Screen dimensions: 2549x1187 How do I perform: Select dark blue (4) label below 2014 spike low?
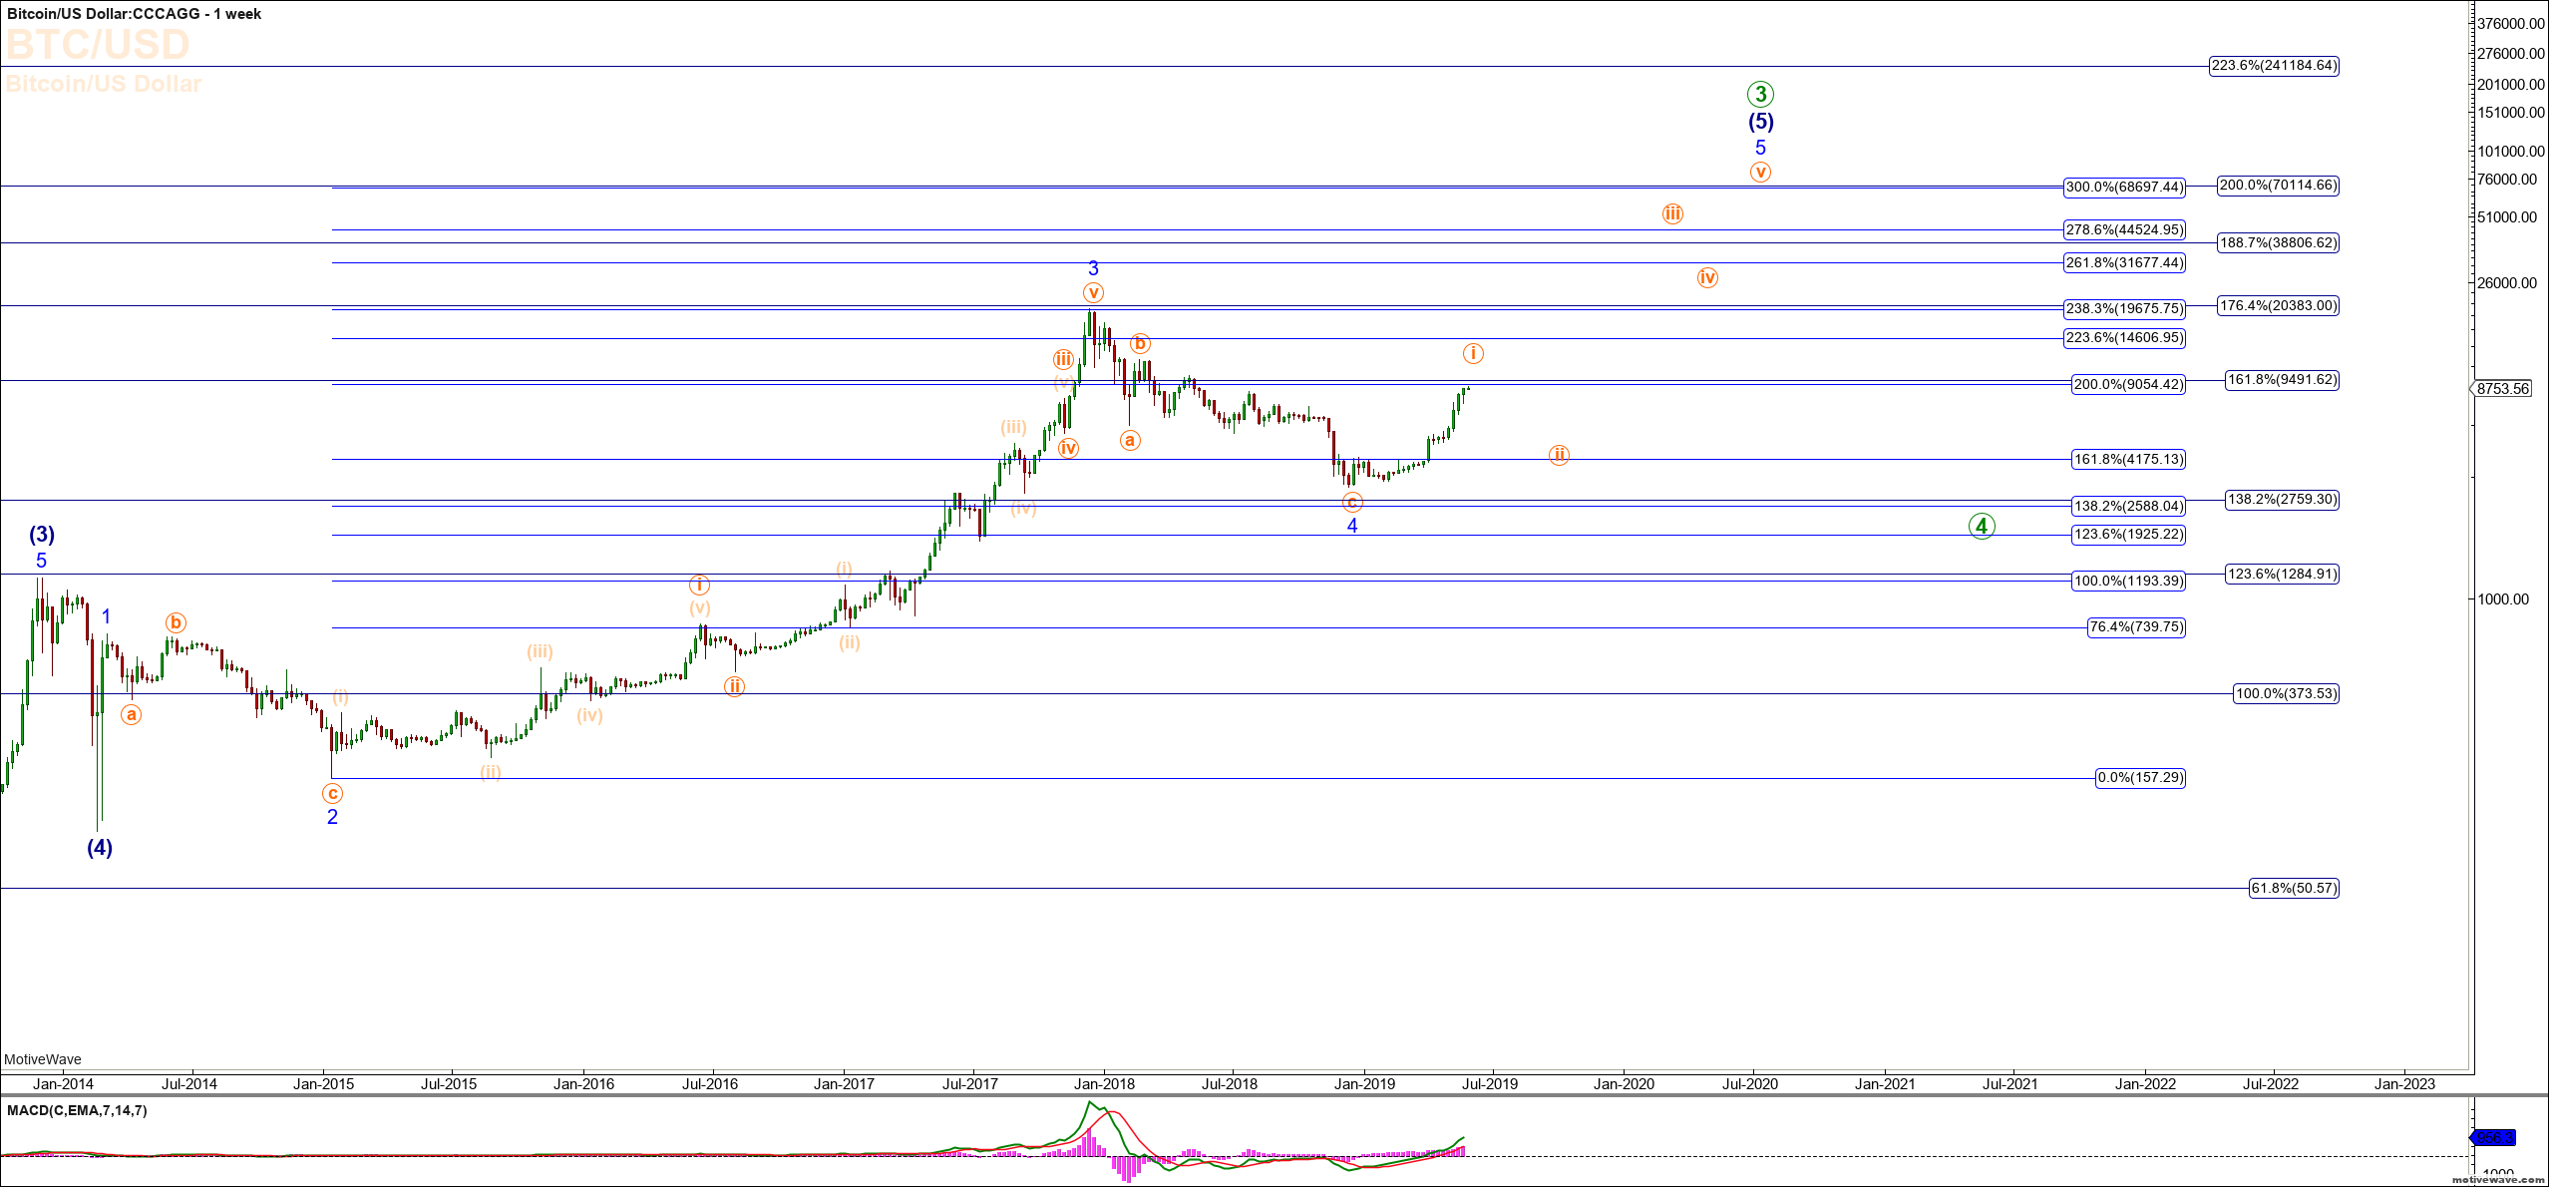tap(100, 848)
